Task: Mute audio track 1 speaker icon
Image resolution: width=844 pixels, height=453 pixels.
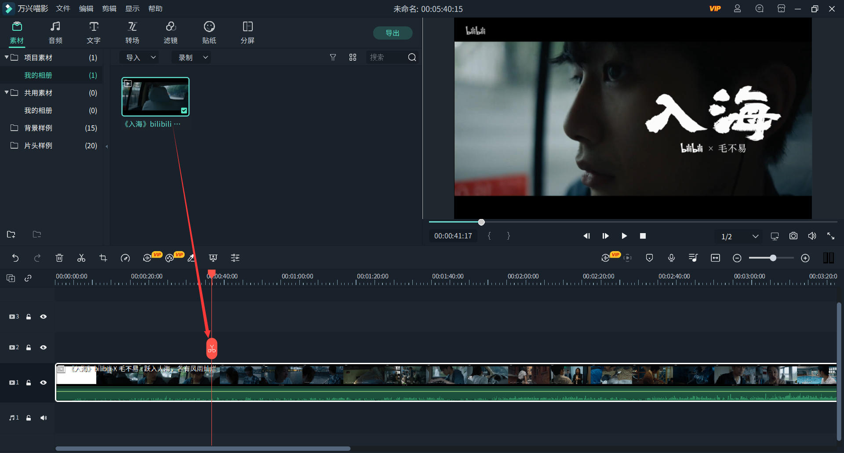Action: pyautogui.click(x=44, y=418)
